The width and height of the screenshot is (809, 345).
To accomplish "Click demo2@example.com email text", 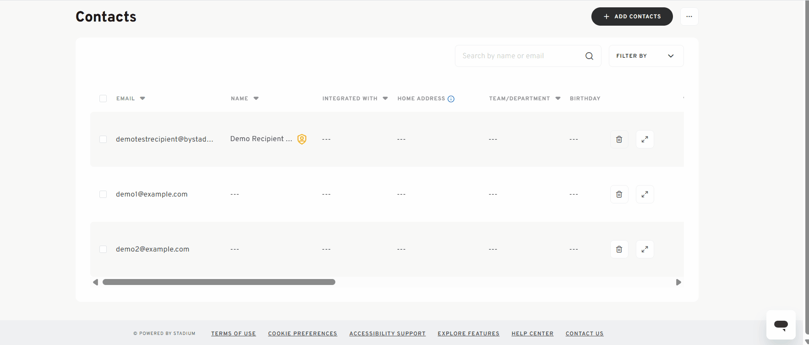I will [x=153, y=249].
